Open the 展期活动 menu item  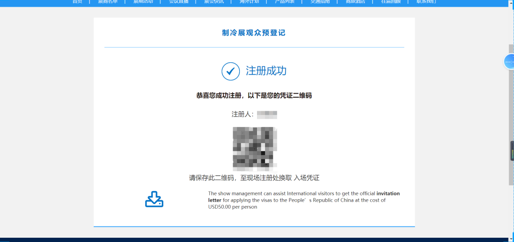pyautogui.click(x=143, y=1)
